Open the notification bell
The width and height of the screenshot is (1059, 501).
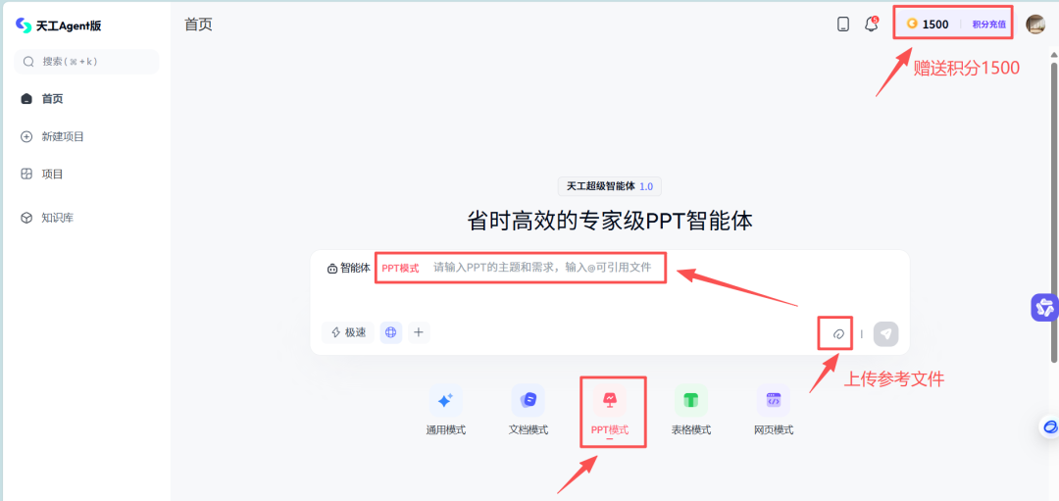(871, 25)
